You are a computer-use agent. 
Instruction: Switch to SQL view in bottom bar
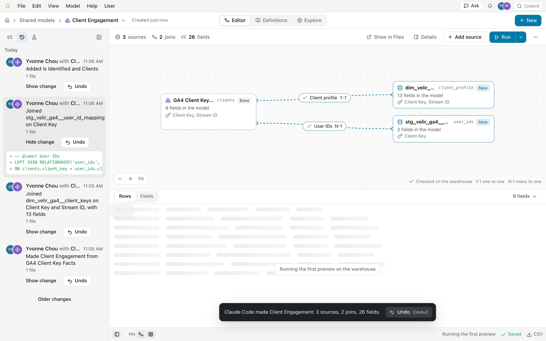click(x=132, y=334)
